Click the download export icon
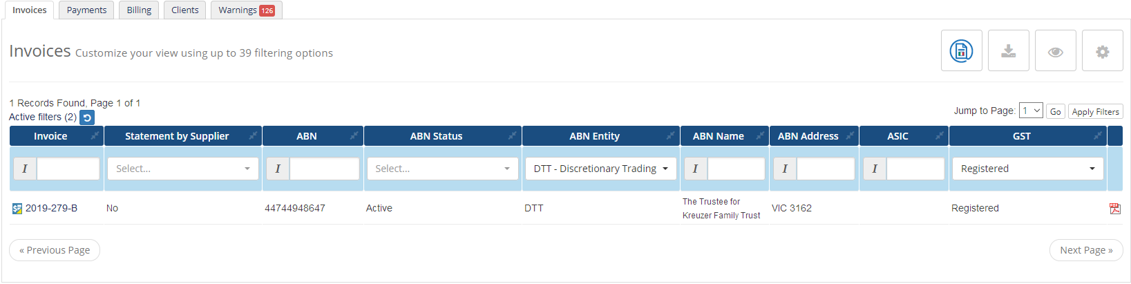 click(x=1008, y=50)
